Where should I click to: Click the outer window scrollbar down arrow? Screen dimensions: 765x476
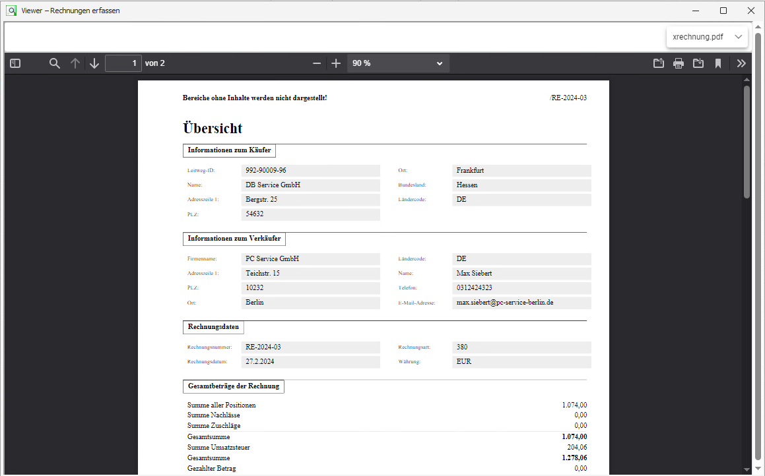[758, 469]
